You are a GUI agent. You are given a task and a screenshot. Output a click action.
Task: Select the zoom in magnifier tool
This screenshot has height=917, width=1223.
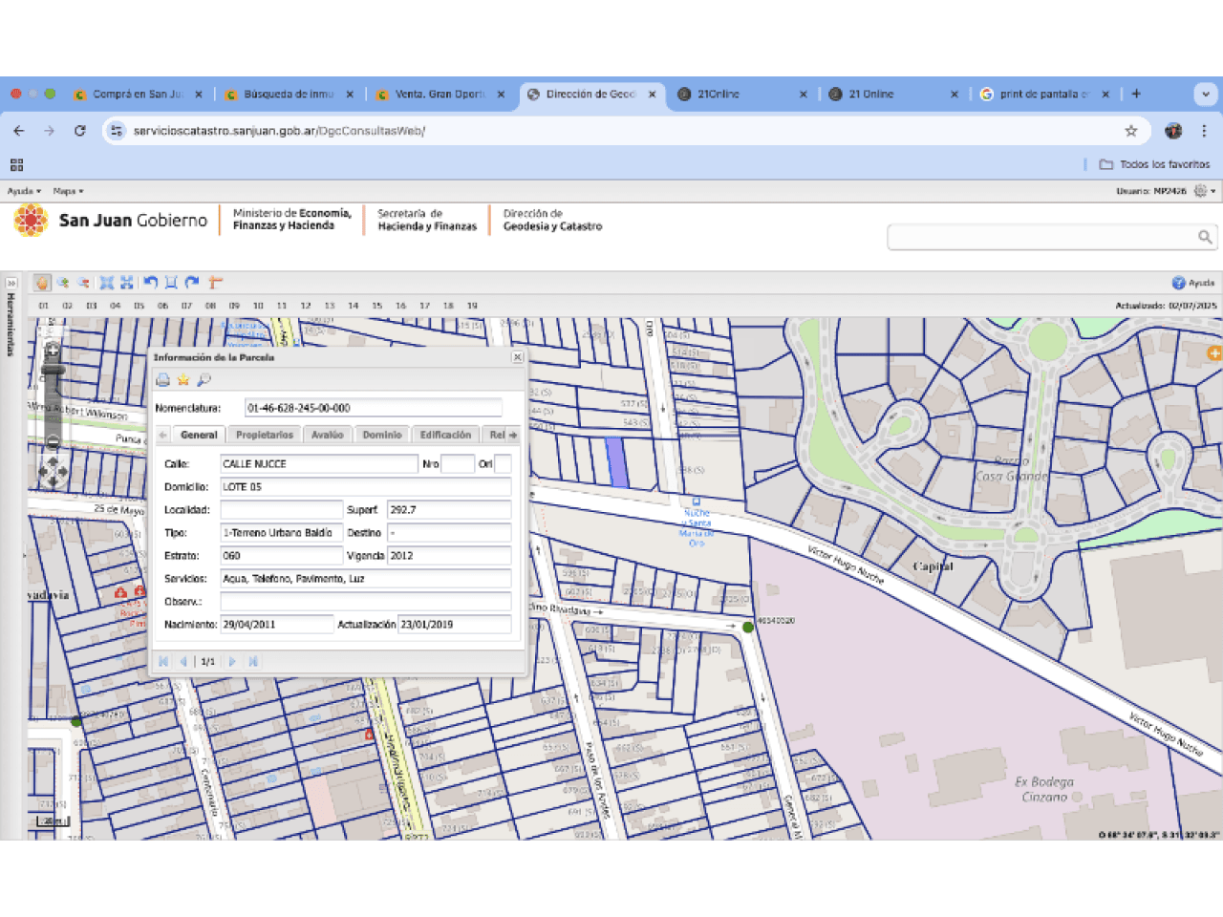tap(63, 283)
